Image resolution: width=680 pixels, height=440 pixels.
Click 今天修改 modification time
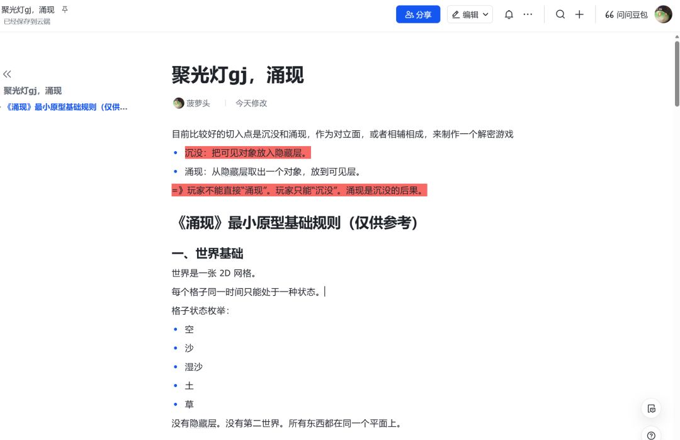(x=251, y=103)
